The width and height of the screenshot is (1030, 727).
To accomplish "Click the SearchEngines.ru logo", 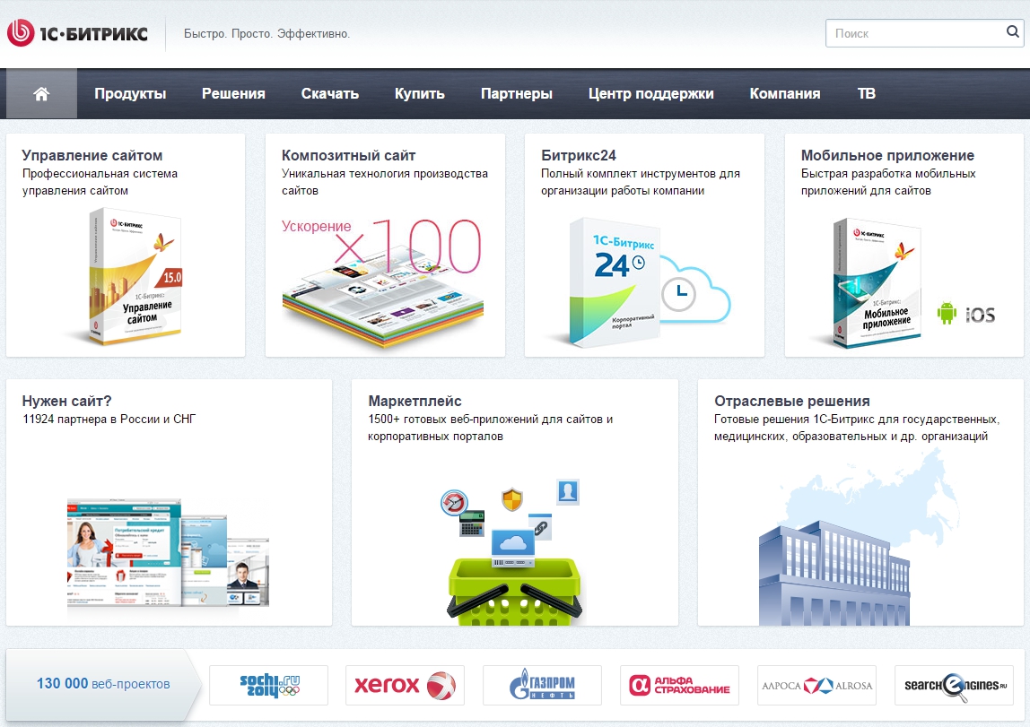I will 954,686.
